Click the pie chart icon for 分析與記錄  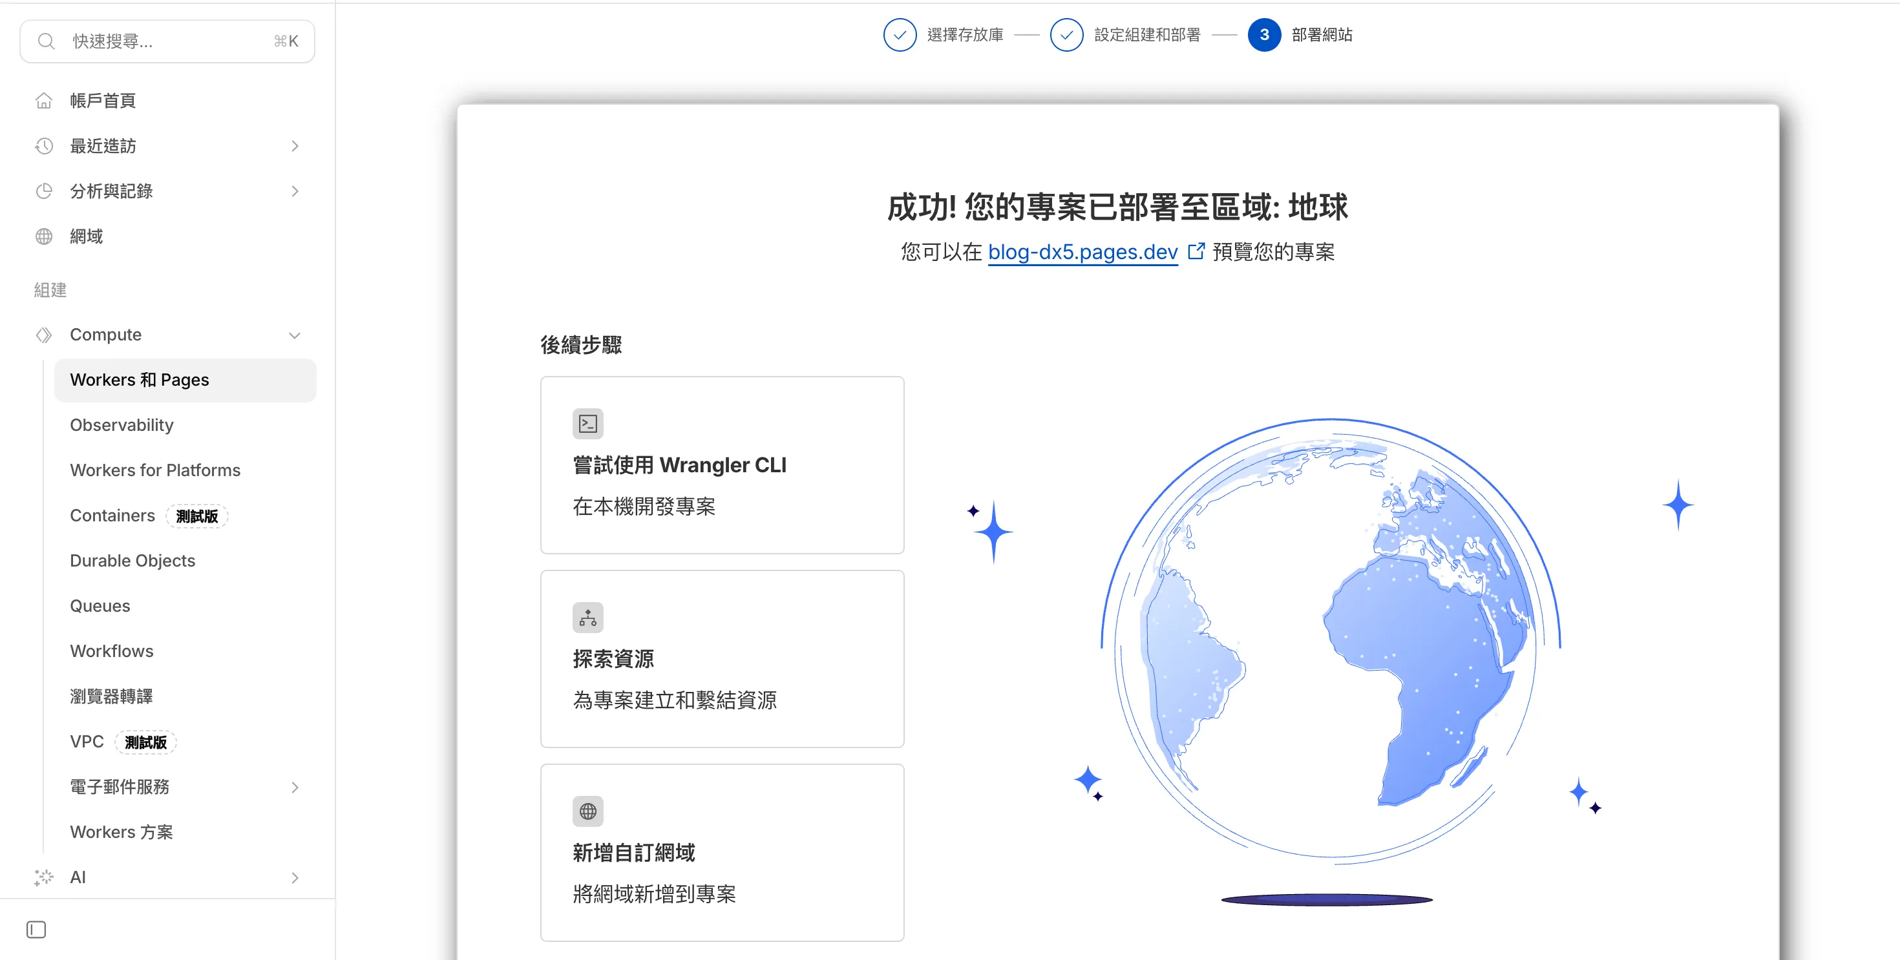[44, 191]
